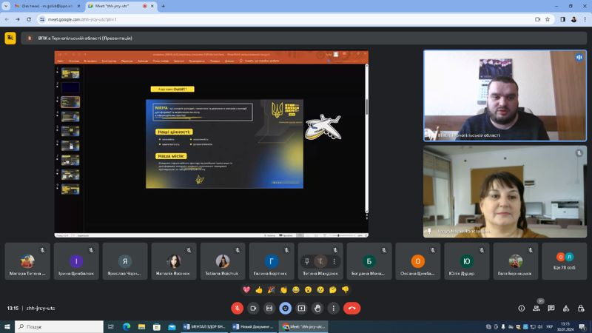Send the surprised face reaction
Viewport: 592px width, 333px height.
tap(309, 290)
